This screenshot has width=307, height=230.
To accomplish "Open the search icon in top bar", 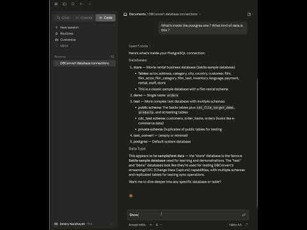I will click(x=73, y=4).
